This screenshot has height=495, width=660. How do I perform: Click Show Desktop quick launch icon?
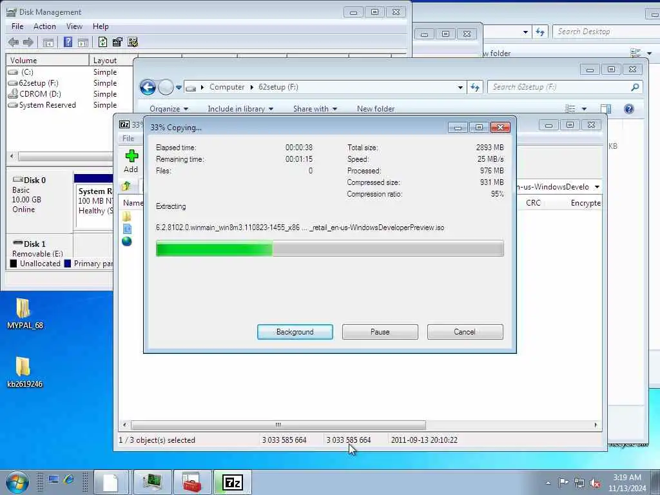click(x=53, y=479)
